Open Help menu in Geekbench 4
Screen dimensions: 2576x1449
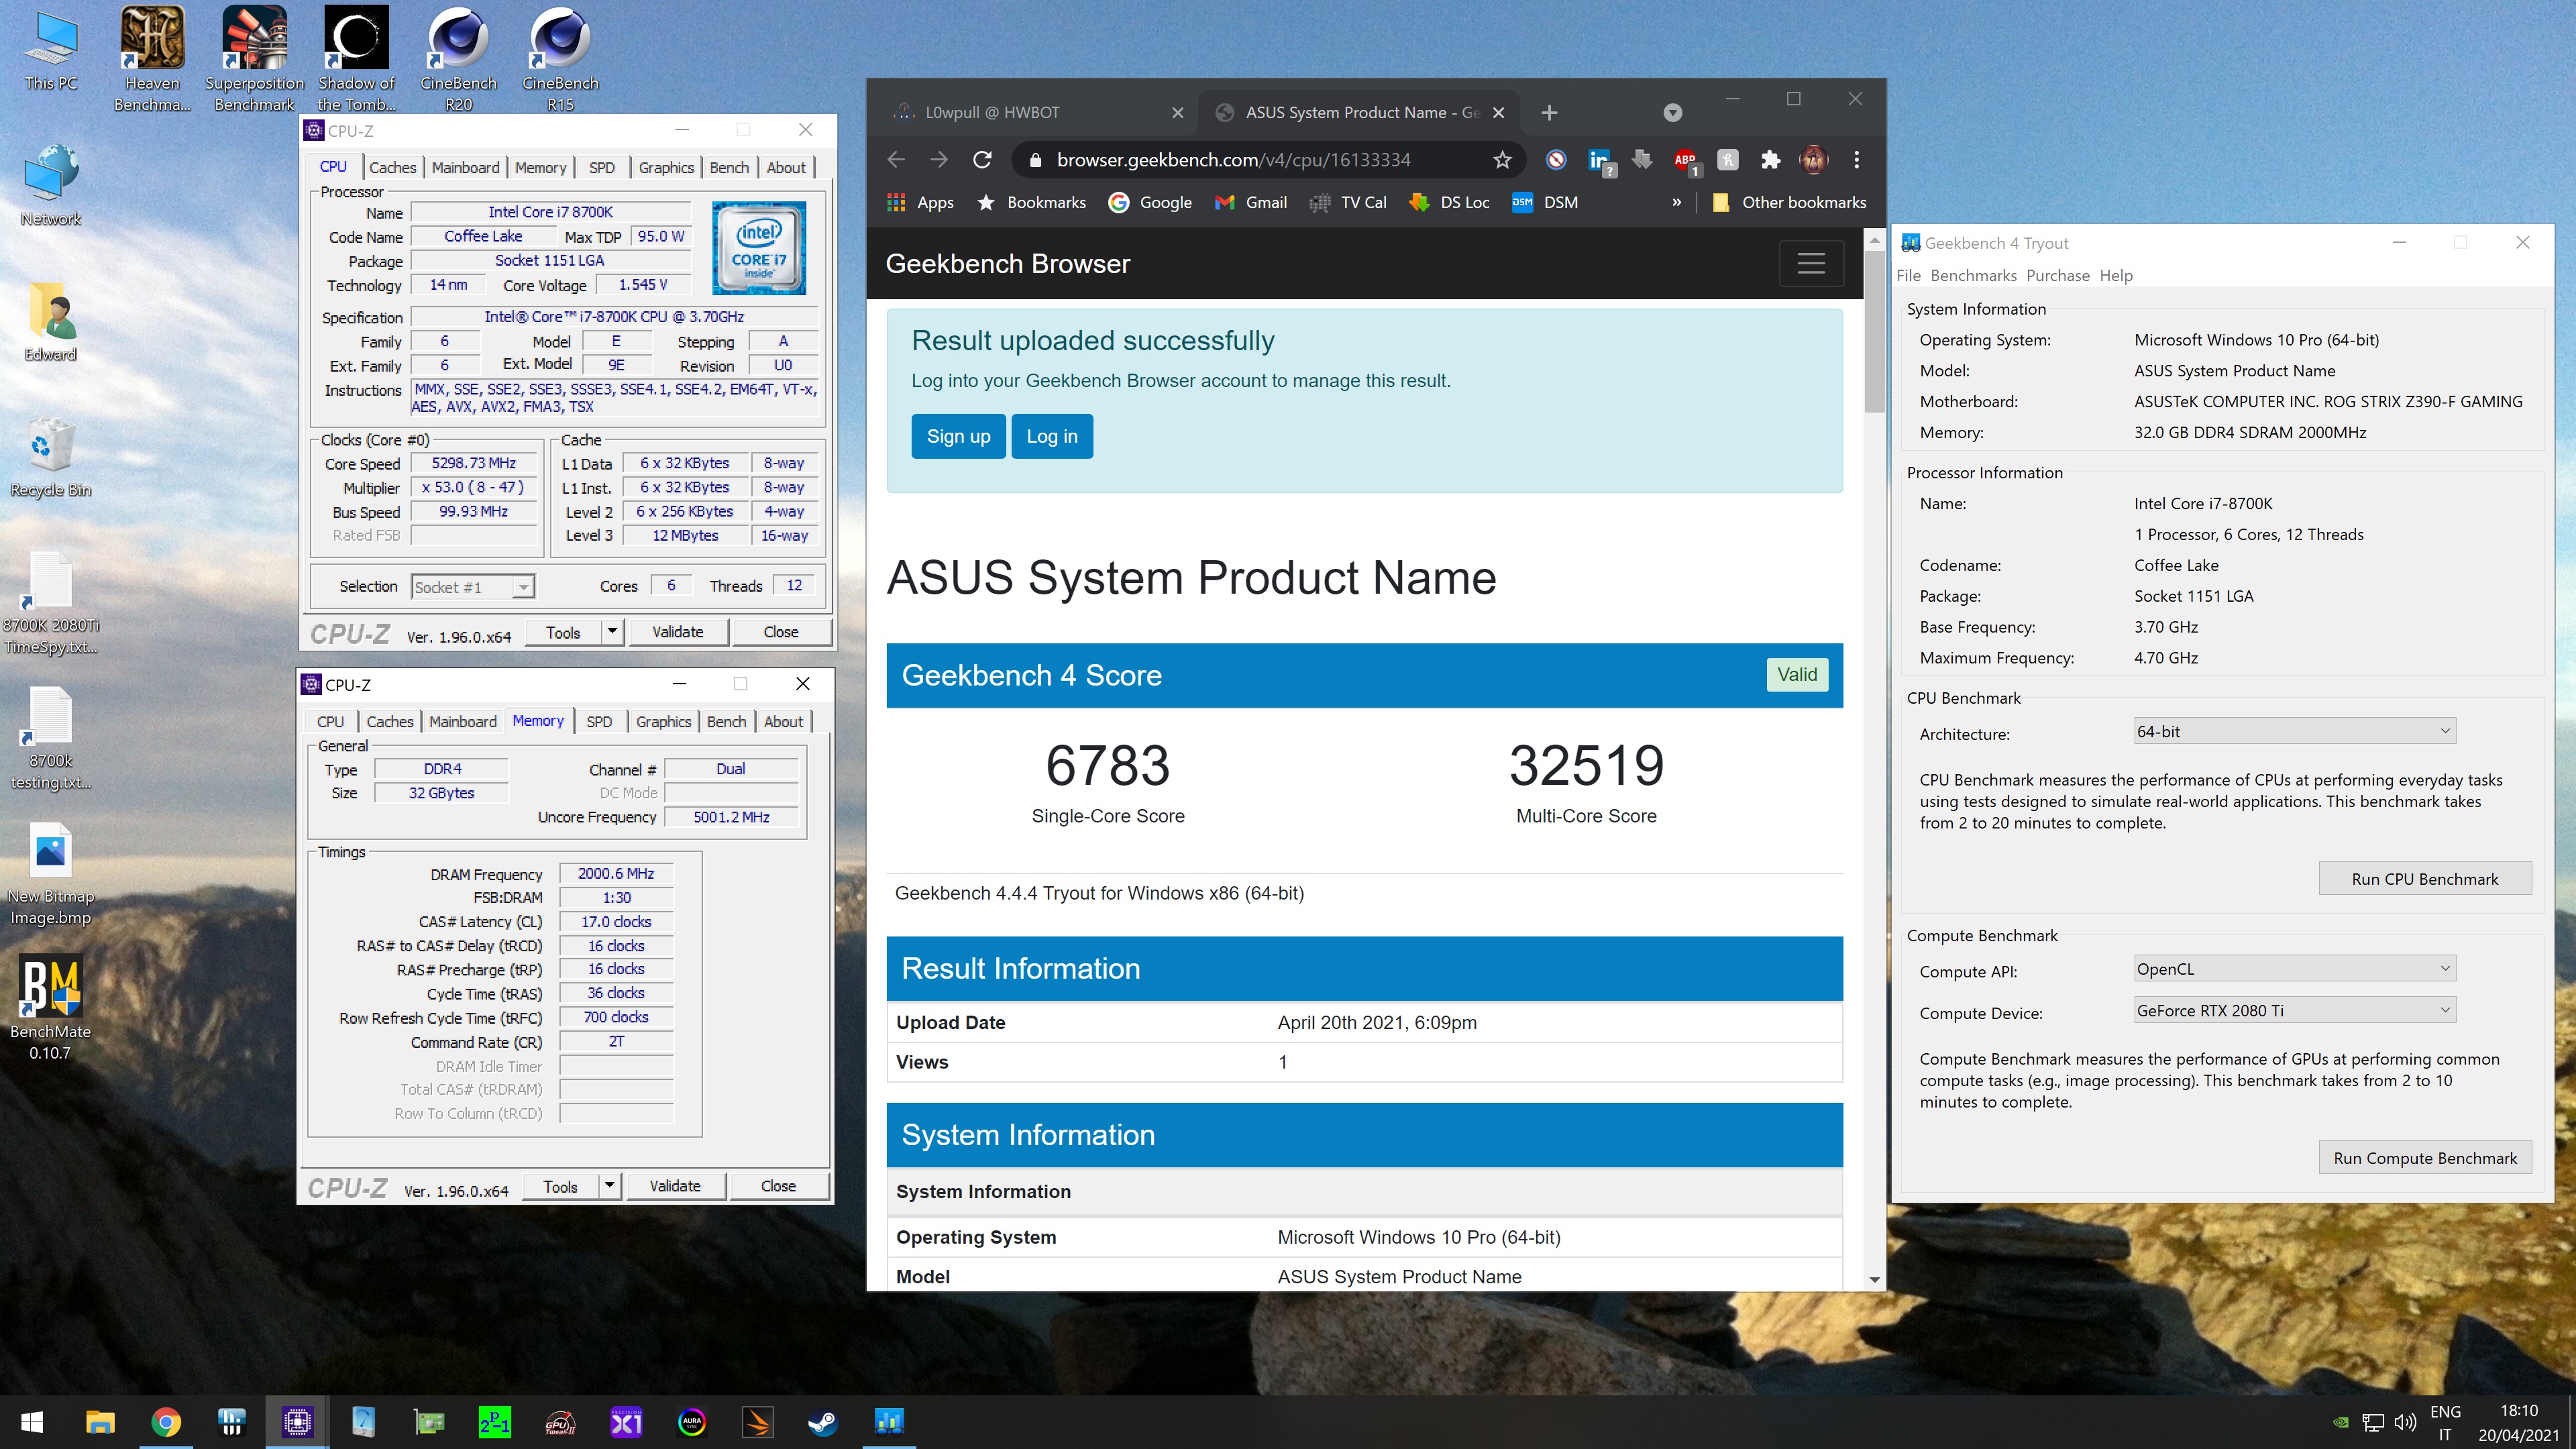tap(2115, 276)
